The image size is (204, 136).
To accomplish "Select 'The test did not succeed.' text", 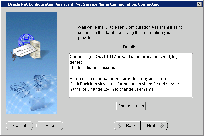I will pyautogui.click(x=93, y=68).
